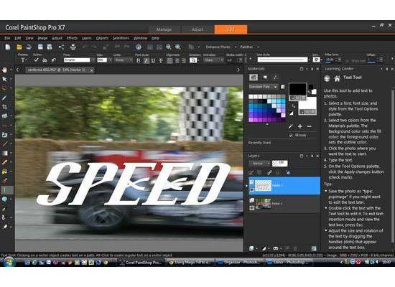This screenshot has width=395, height=287.
Task: Toggle the All tools checkbox
Action: click(x=291, y=136)
